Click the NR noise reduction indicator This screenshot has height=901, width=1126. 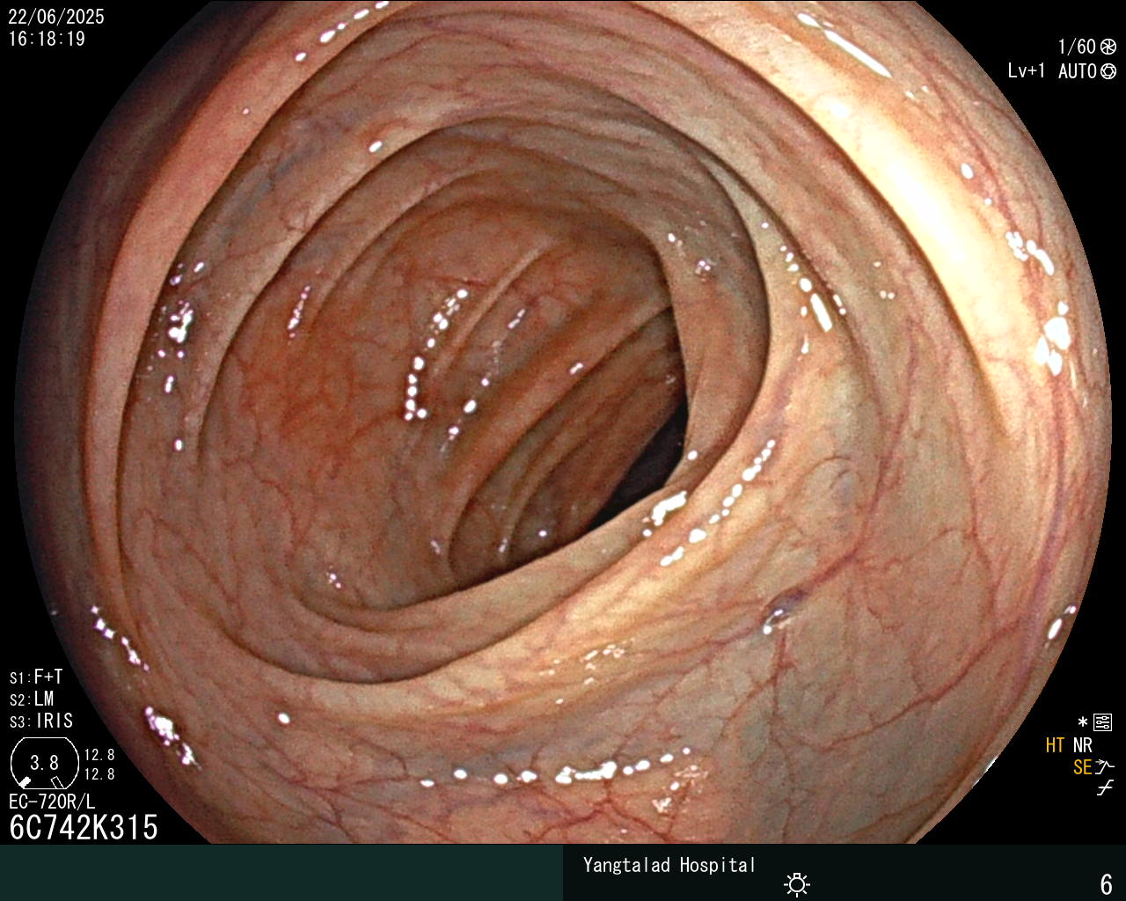point(1083,746)
